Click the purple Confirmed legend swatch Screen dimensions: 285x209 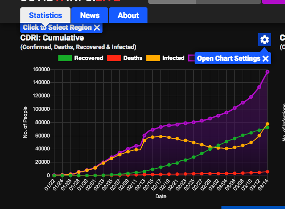coord(191,58)
